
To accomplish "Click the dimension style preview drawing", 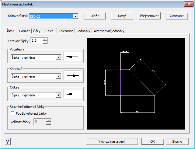I will (136, 84).
